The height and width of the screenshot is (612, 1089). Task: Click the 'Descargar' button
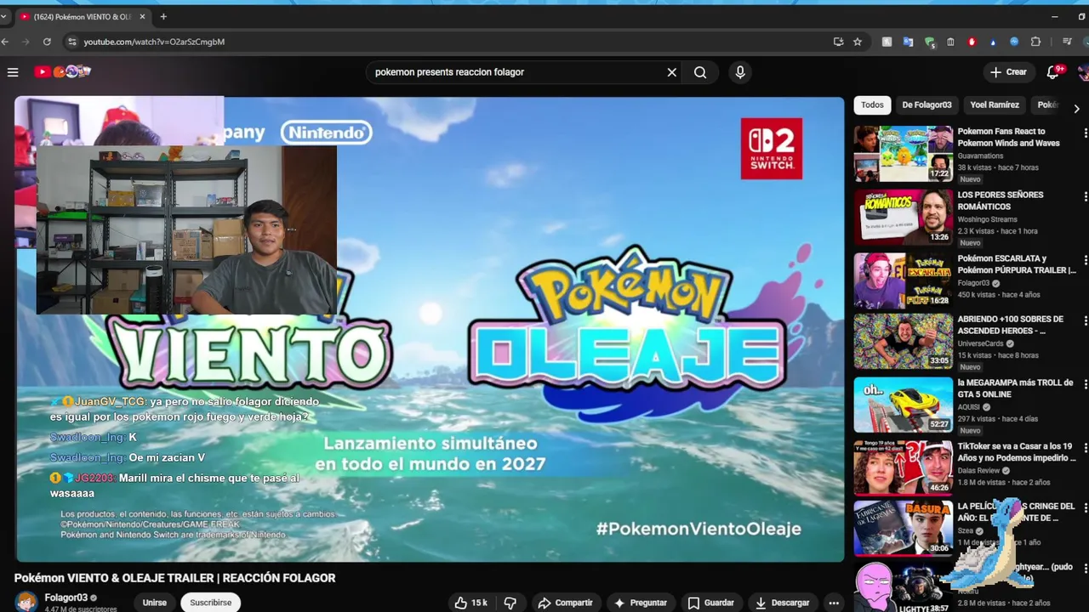point(781,603)
